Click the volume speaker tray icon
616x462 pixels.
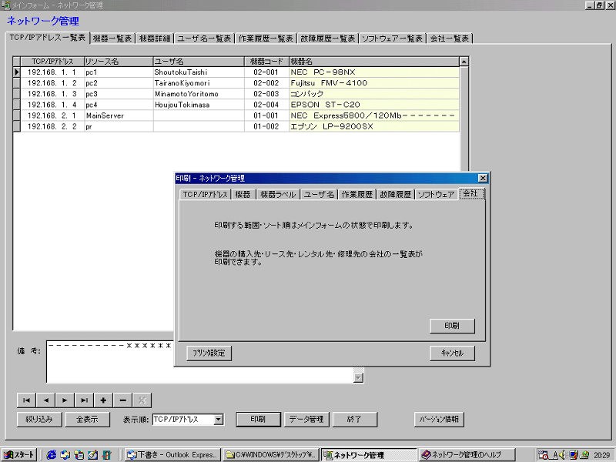click(564, 455)
